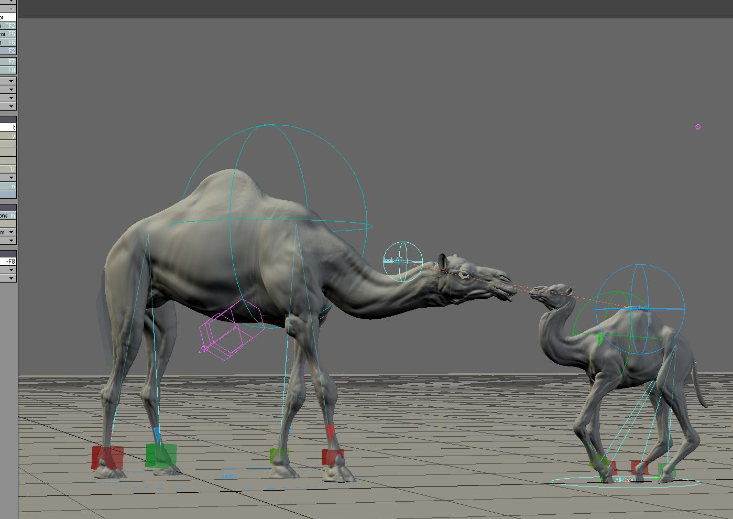
Task: Click the left panel button with shortcut ^D
Action: pos(8,169)
